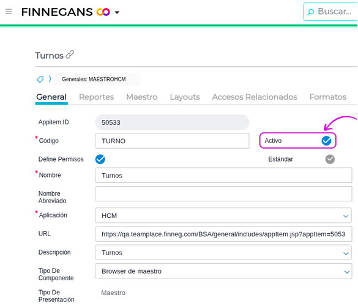Screen dimensions: 358x306
Task: Click the tag icon in breadcrumb
Action: click(x=40, y=79)
